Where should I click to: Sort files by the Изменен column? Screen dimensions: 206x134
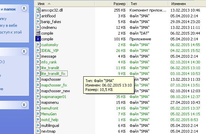point(187,4)
